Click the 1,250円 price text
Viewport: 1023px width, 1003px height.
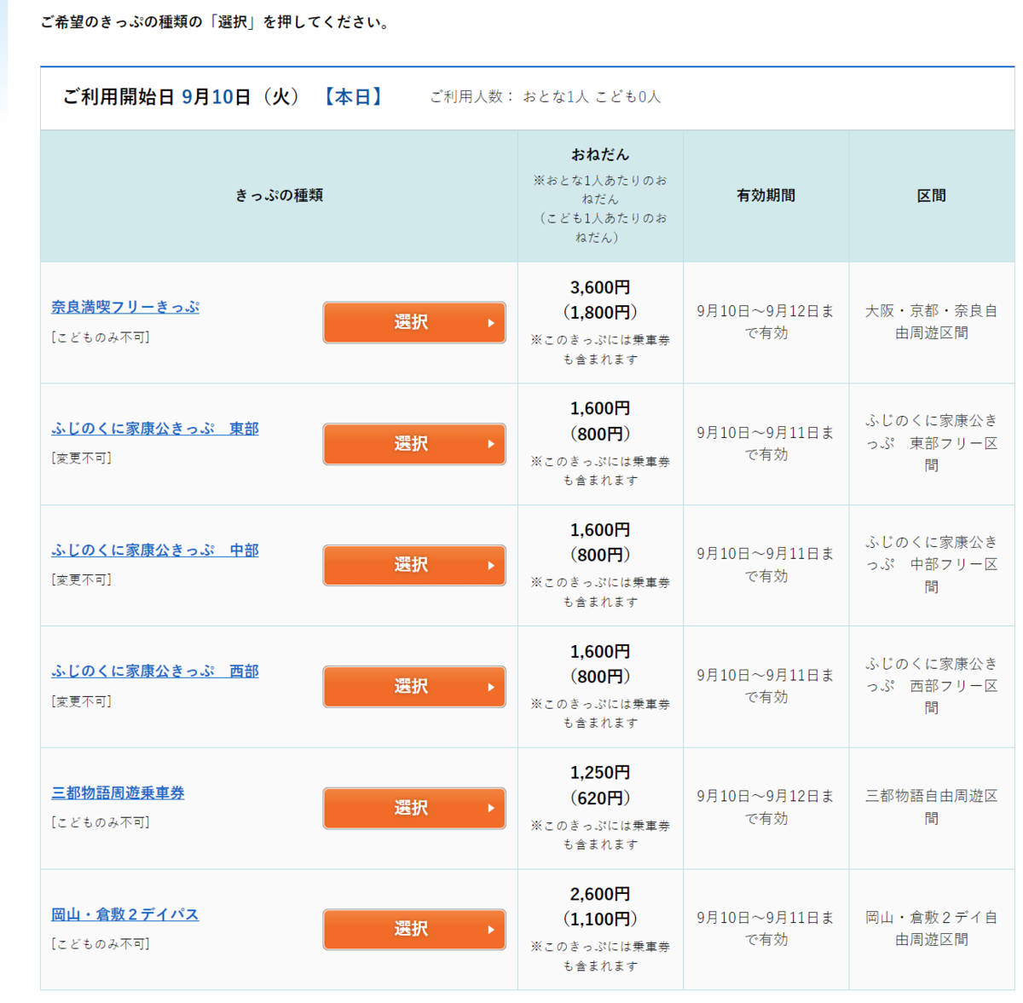(600, 773)
